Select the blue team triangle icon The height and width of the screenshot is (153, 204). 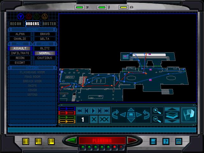click(21, 17)
